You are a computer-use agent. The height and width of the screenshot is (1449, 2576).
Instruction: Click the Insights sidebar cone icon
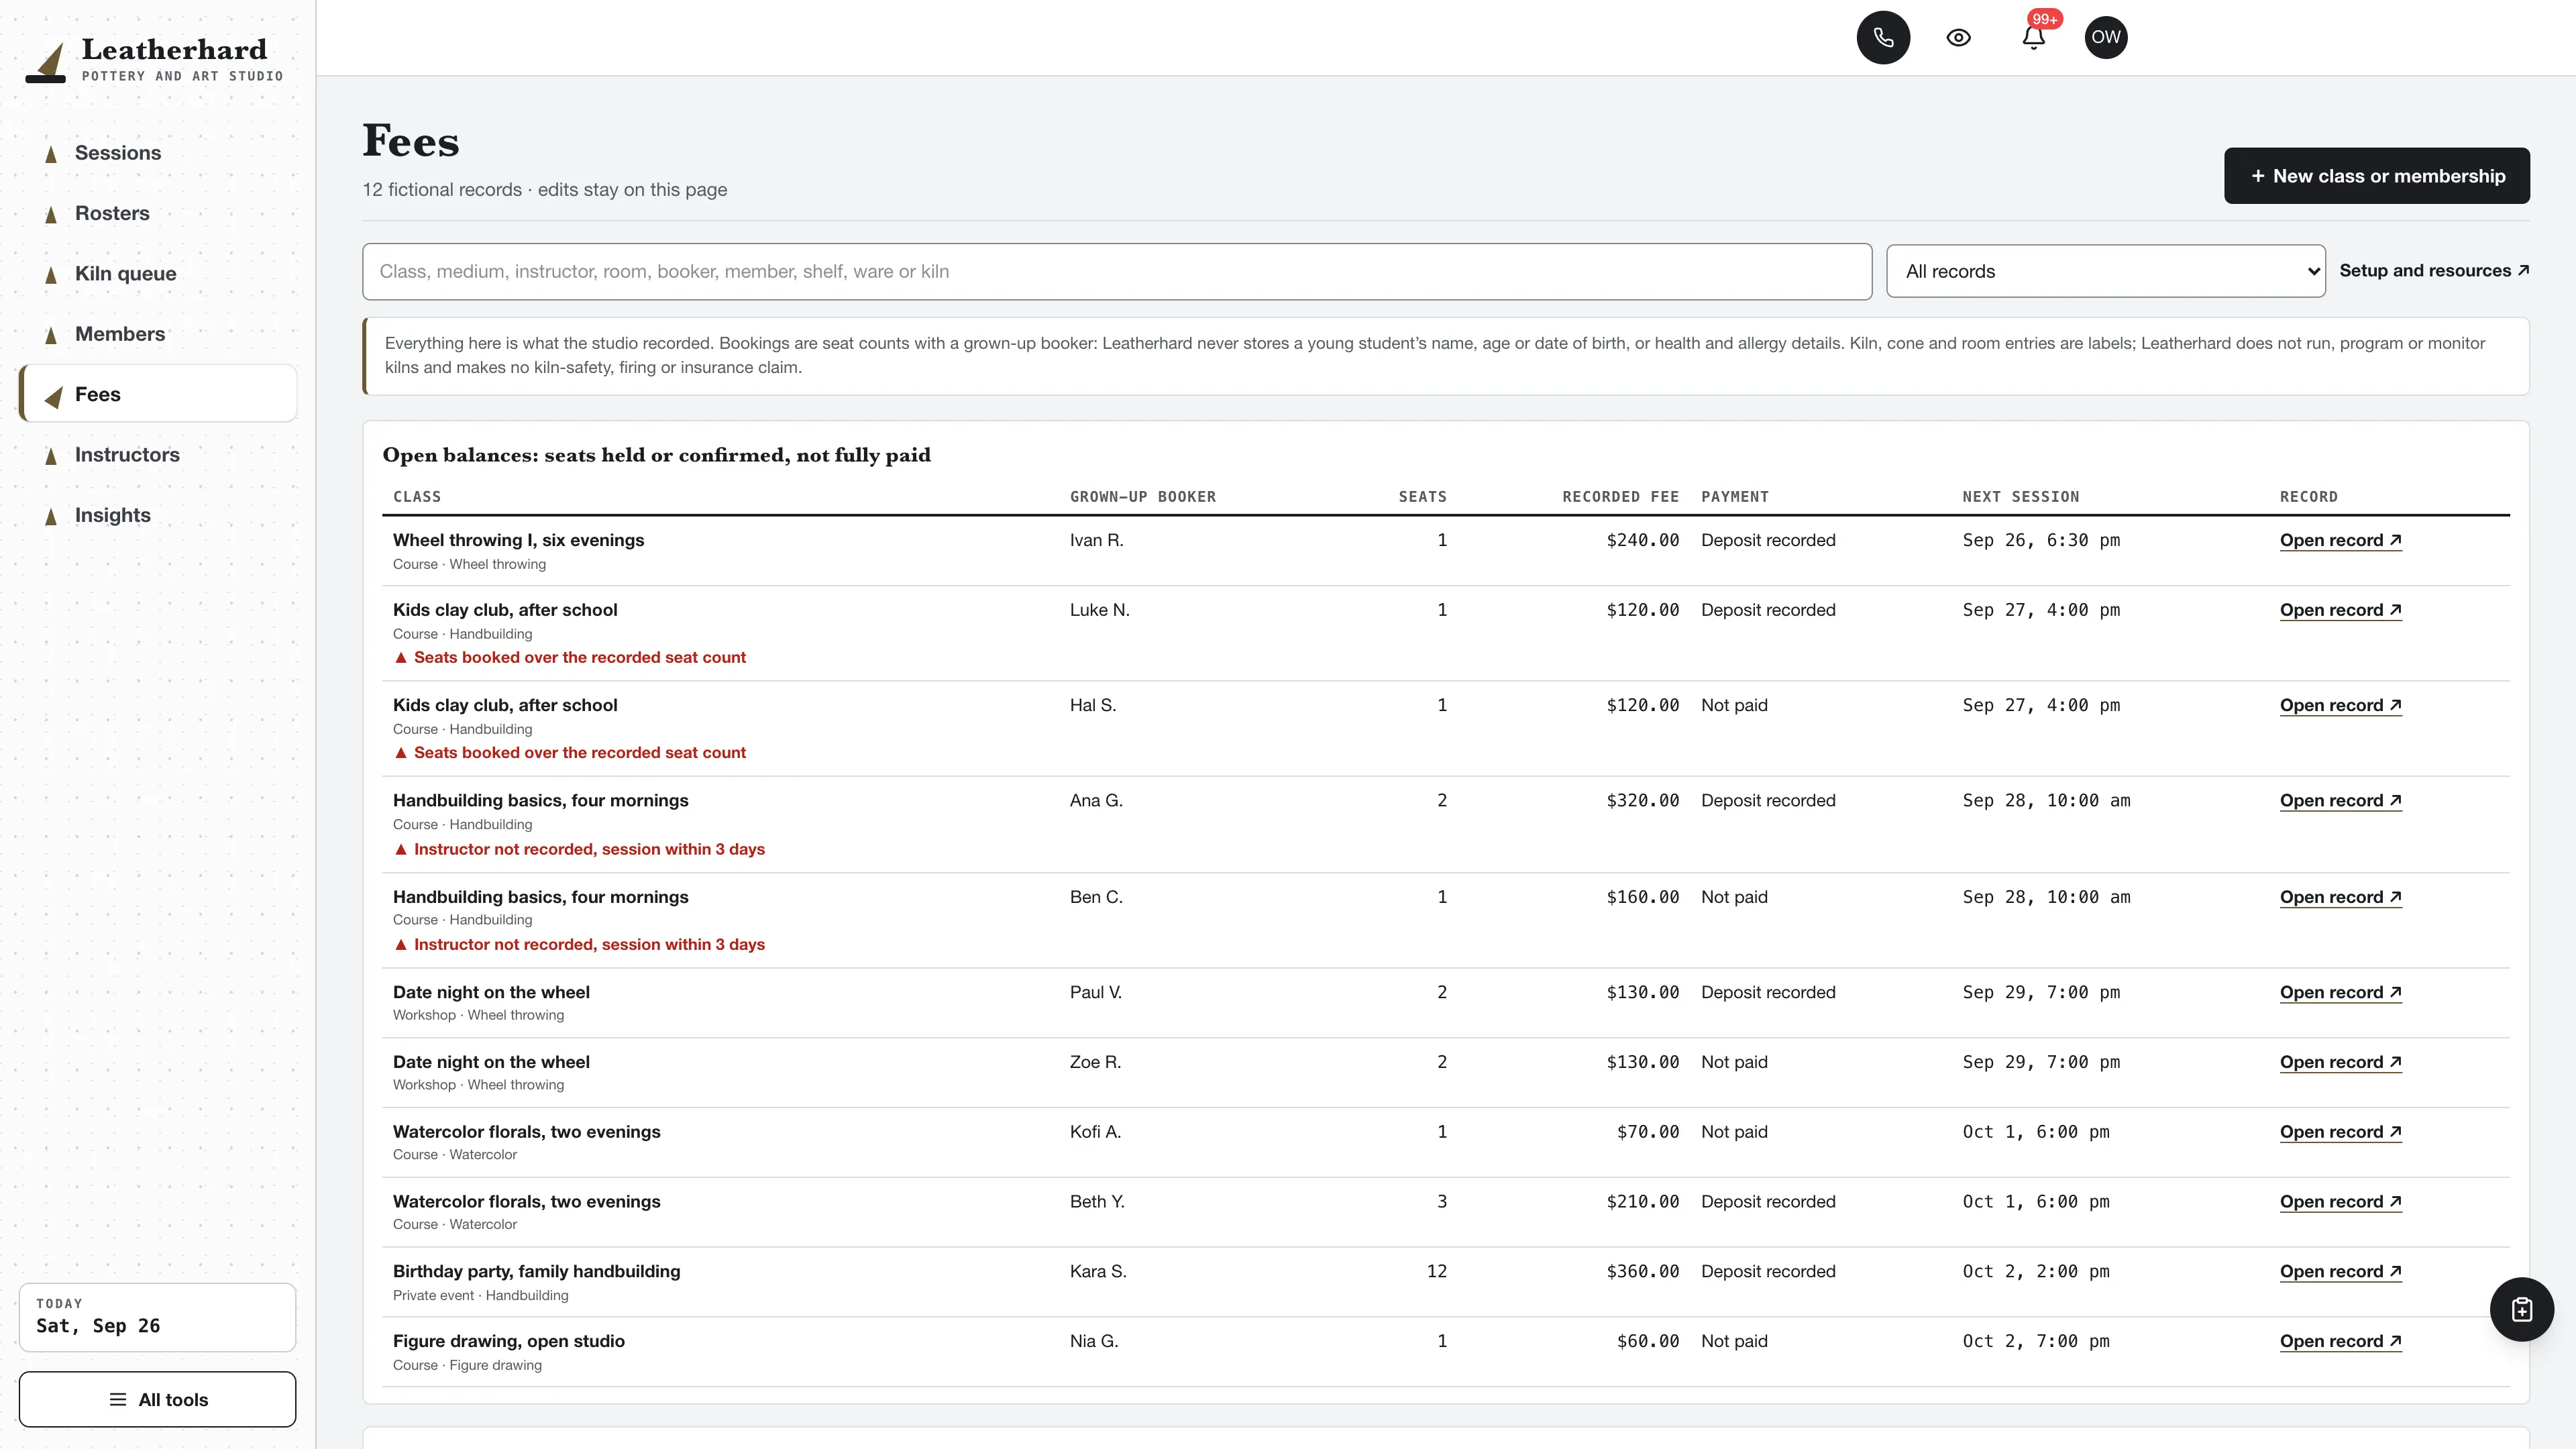coord(51,516)
